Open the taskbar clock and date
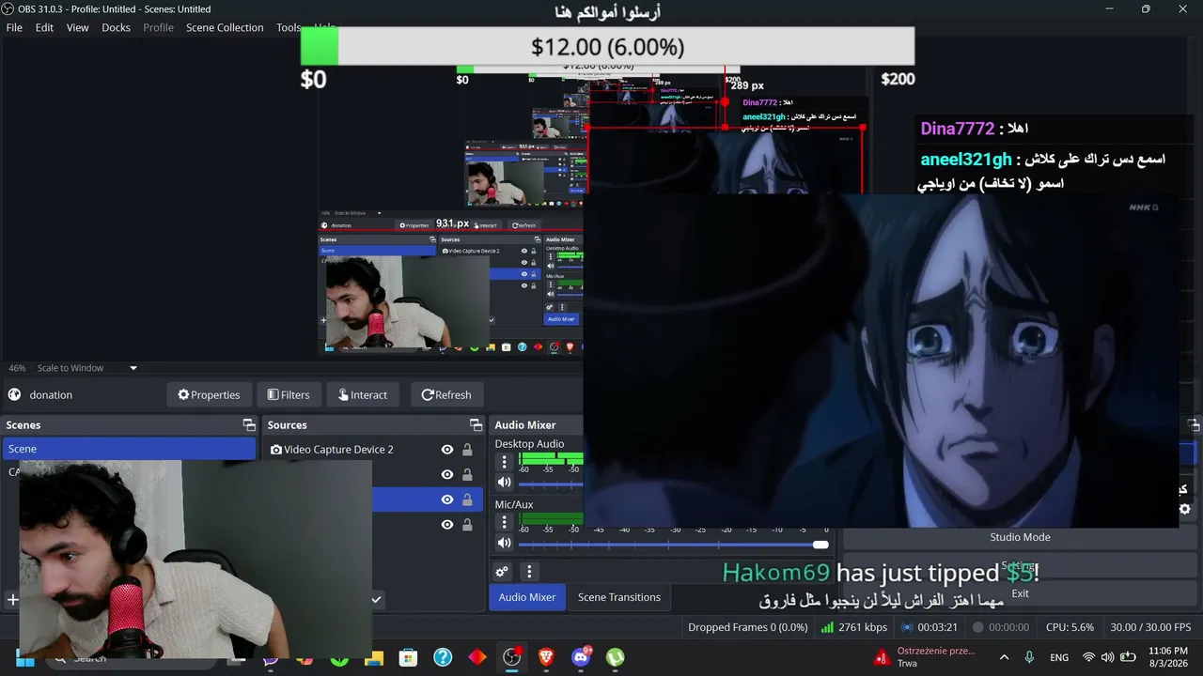 (x=1167, y=657)
